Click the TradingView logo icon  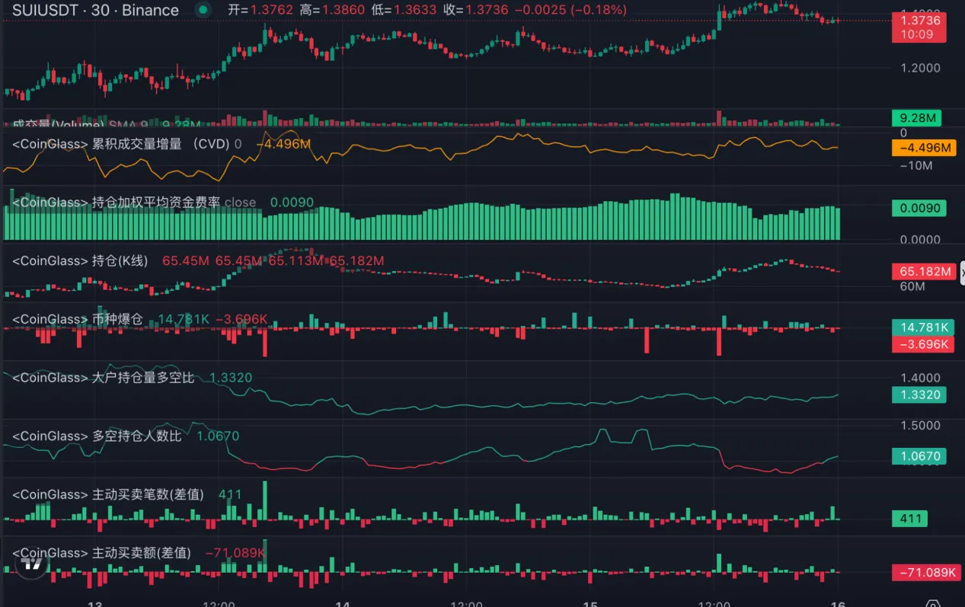32,564
